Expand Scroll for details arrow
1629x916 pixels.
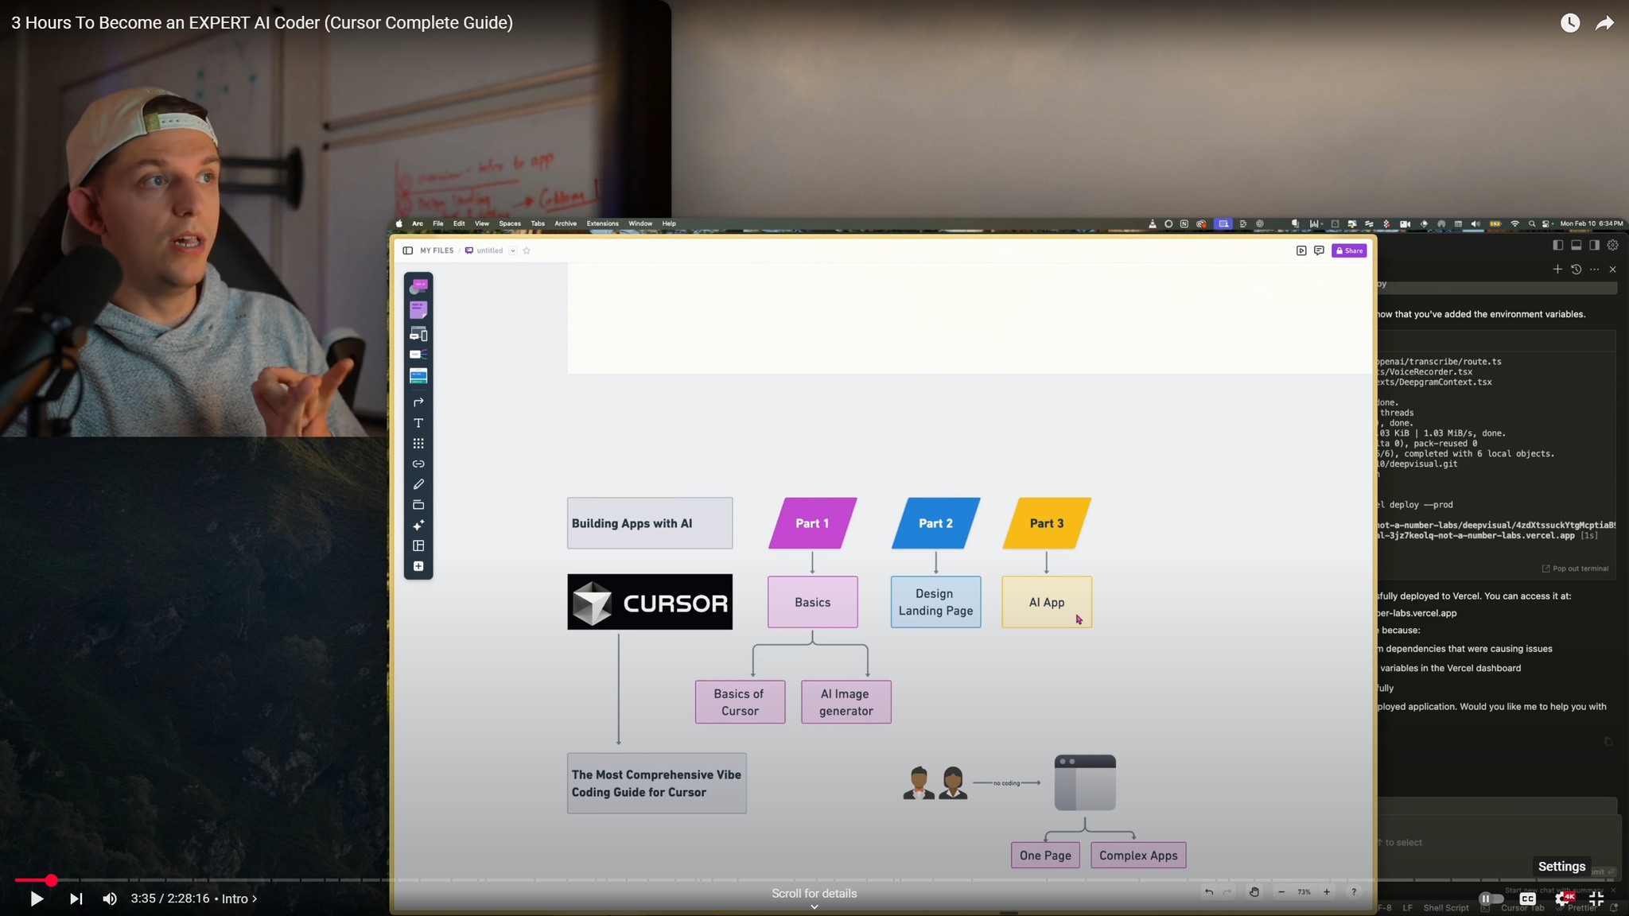tap(814, 906)
